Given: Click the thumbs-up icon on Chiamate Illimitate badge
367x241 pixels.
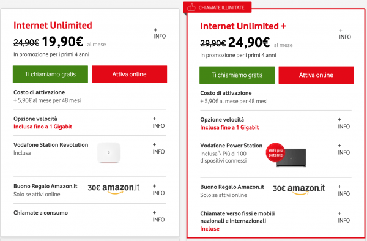Looking at the screenshot, I should 191,7.
